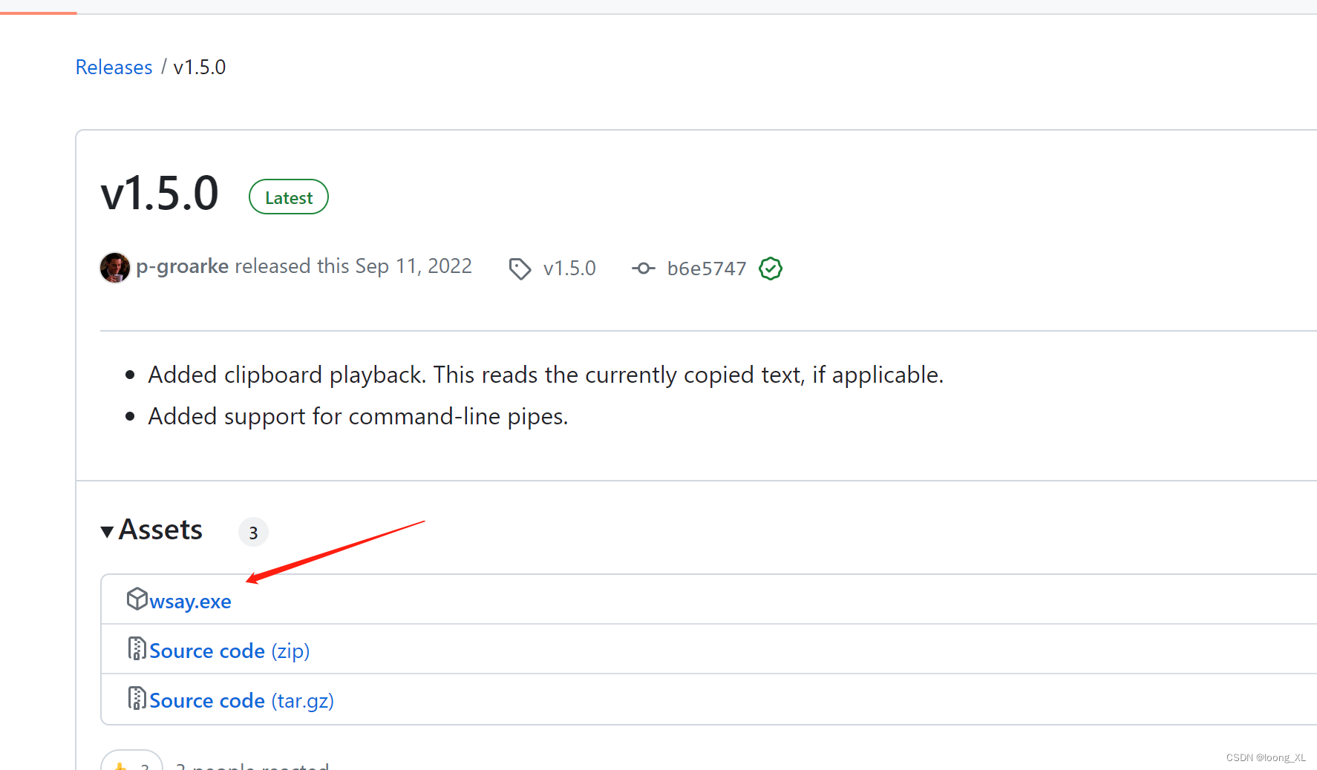The width and height of the screenshot is (1317, 770).
Task: Download the wsay.exe asset
Action: point(190,602)
